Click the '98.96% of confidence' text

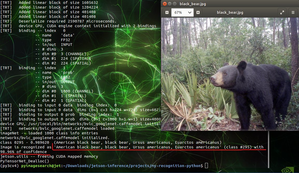[24, 152]
